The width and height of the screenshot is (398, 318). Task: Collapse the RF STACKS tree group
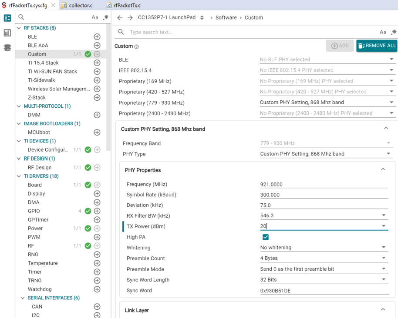pyautogui.click(x=19, y=28)
